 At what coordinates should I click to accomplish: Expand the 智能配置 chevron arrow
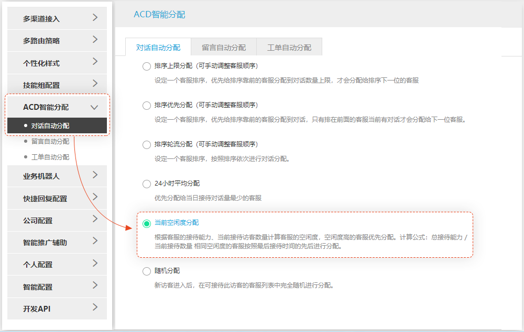coord(95,285)
